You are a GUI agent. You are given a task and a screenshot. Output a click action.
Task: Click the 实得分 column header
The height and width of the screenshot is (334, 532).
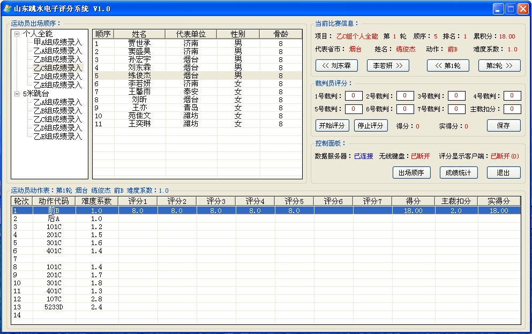(499, 201)
